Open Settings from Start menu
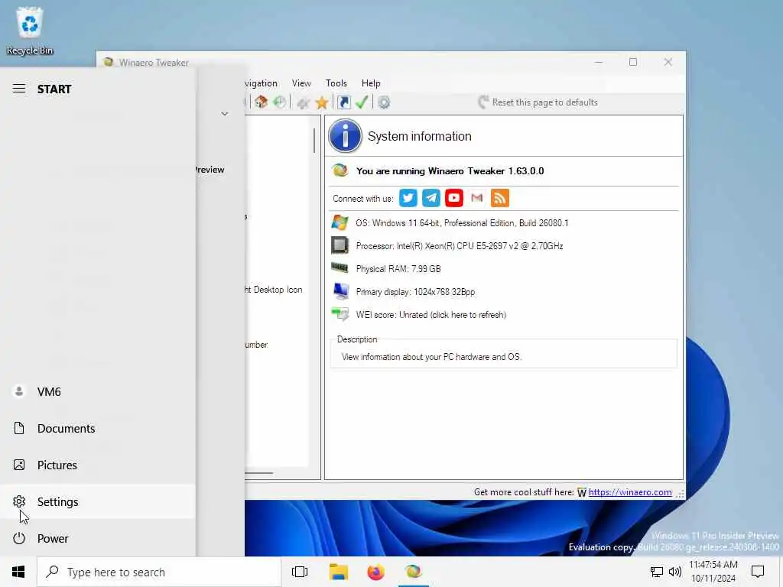This screenshot has width=783, height=587. [x=98, y=501]
